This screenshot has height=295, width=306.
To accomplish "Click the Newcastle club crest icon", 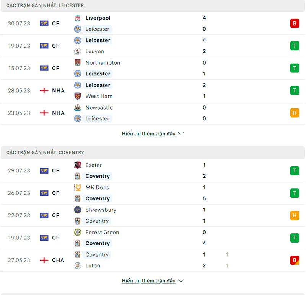I will tap(78, 108).
